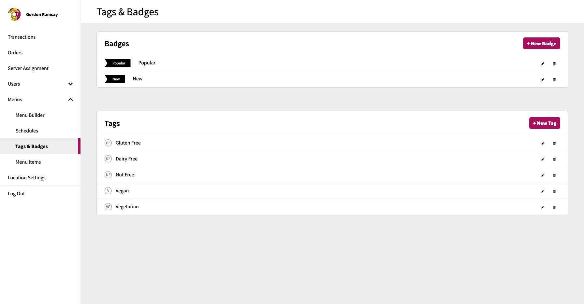Log out of the account
Screen dimensions: 584x304
coord(16,194)
